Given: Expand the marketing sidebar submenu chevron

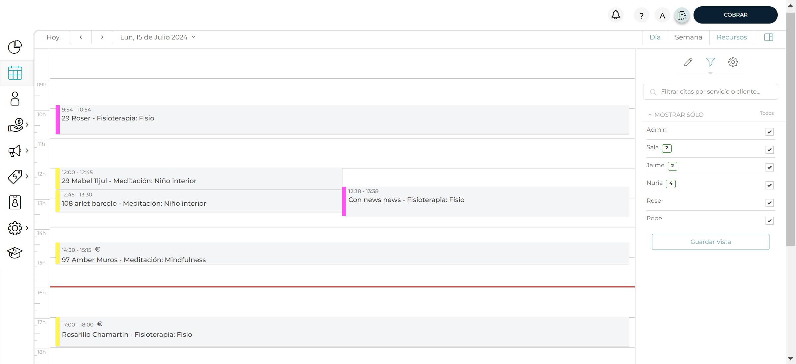Looking at the screenshot, I should click(x=27, y=151).
